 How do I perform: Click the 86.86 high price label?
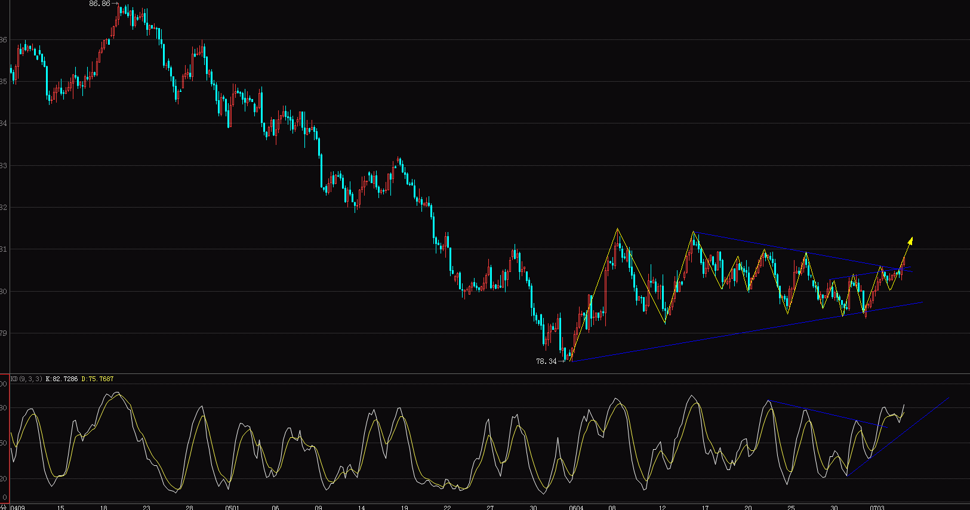coord(100,4)
